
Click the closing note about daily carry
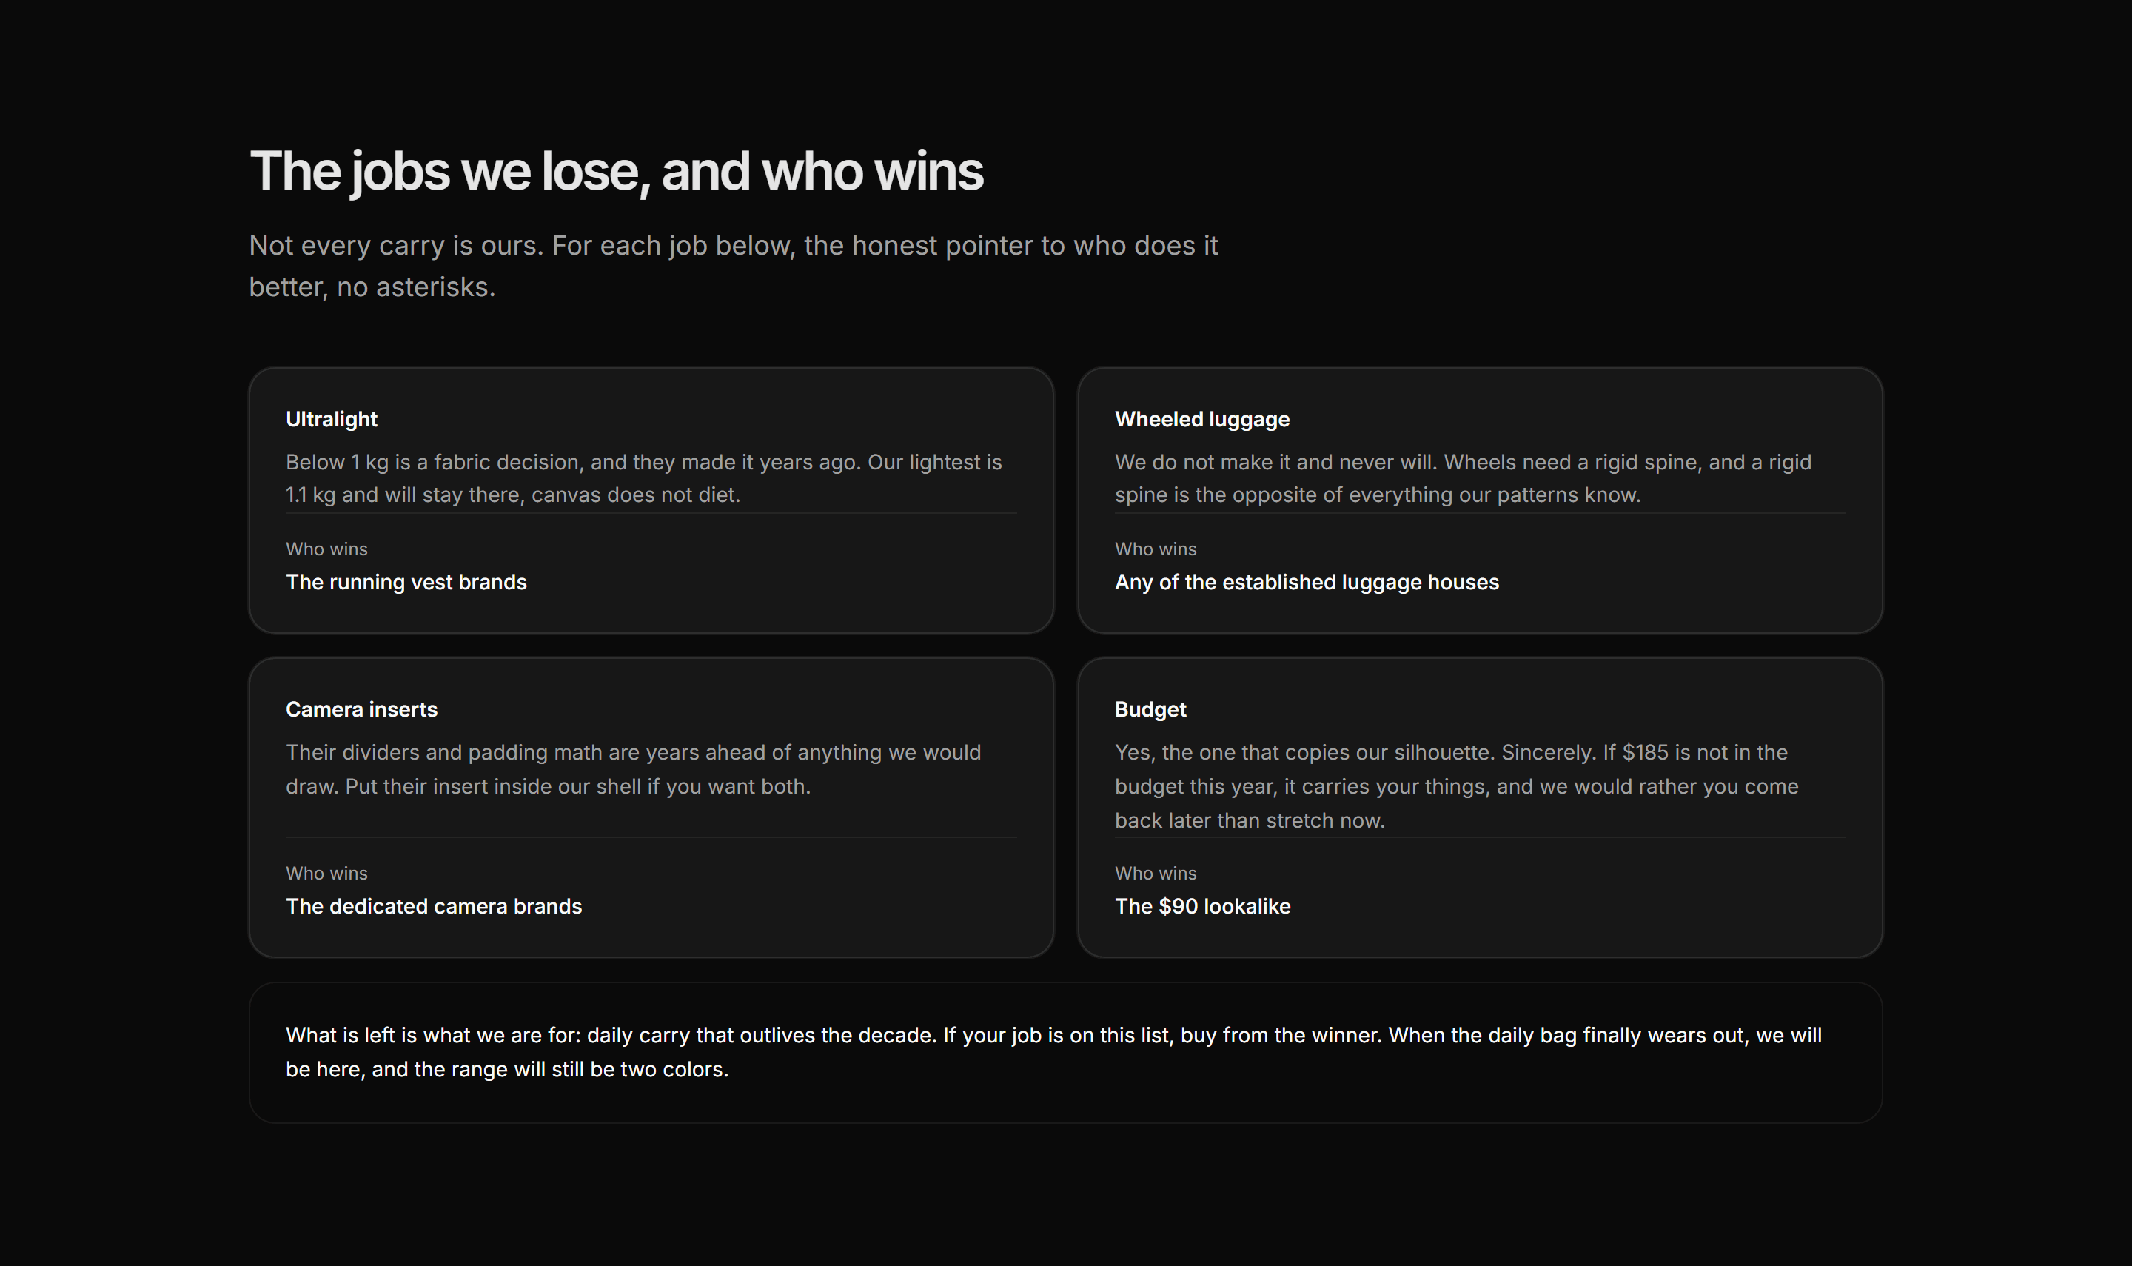coord(1053,1052)
